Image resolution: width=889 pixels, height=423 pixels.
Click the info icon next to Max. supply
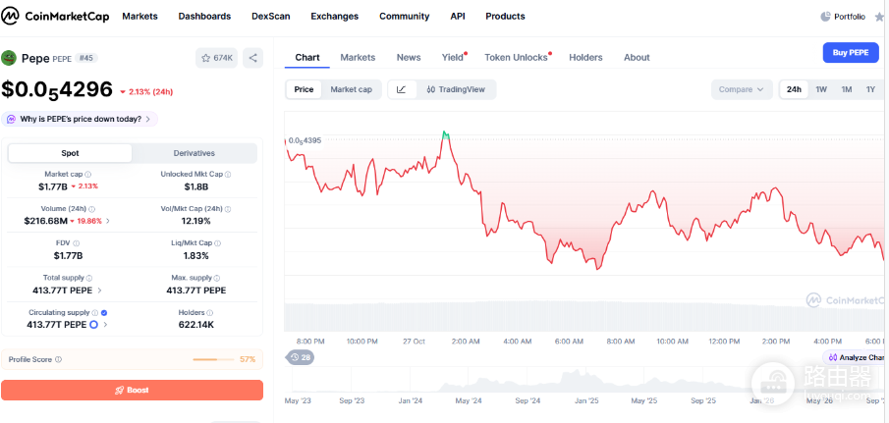pos(218,278)
